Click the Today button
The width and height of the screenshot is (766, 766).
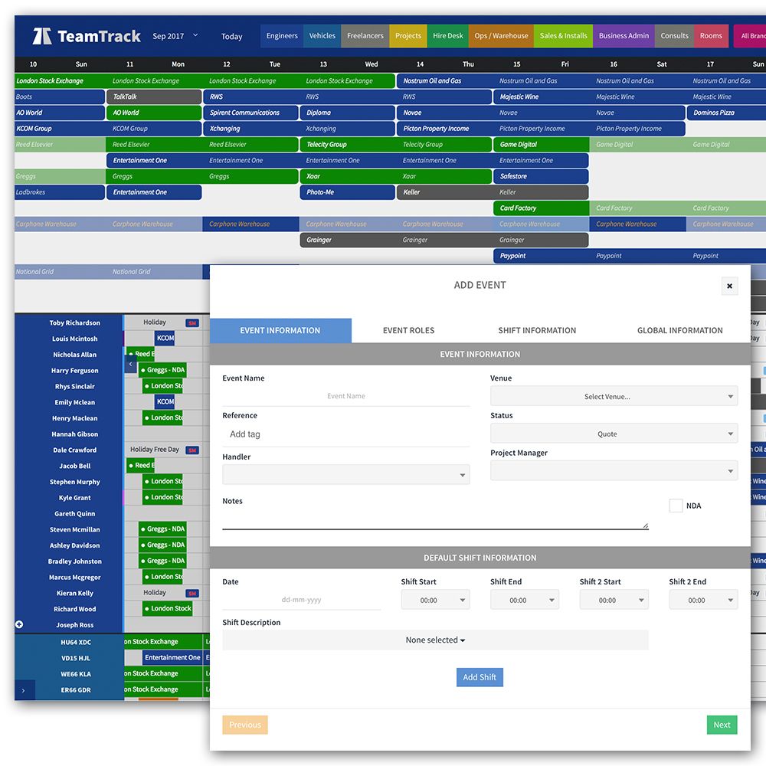click(x=231, y=36)
